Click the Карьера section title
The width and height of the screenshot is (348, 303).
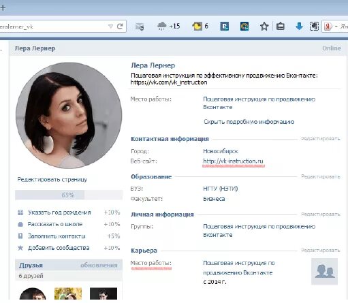coord(144,251)
